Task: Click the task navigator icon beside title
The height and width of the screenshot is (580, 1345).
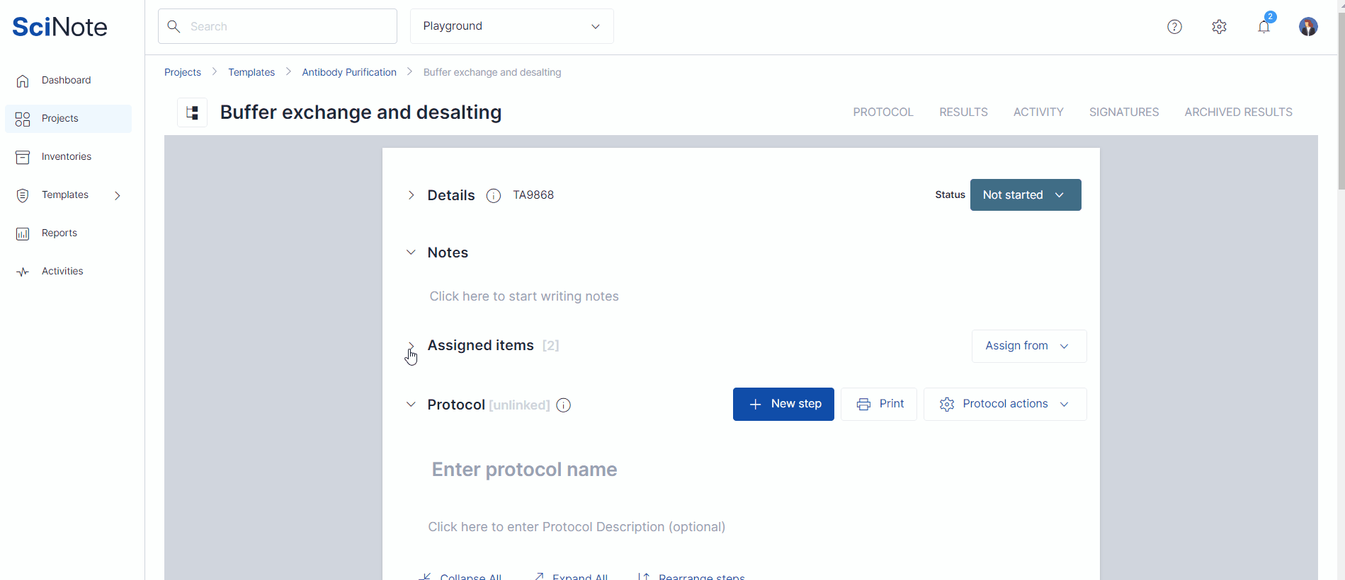Action: point(192,112)
